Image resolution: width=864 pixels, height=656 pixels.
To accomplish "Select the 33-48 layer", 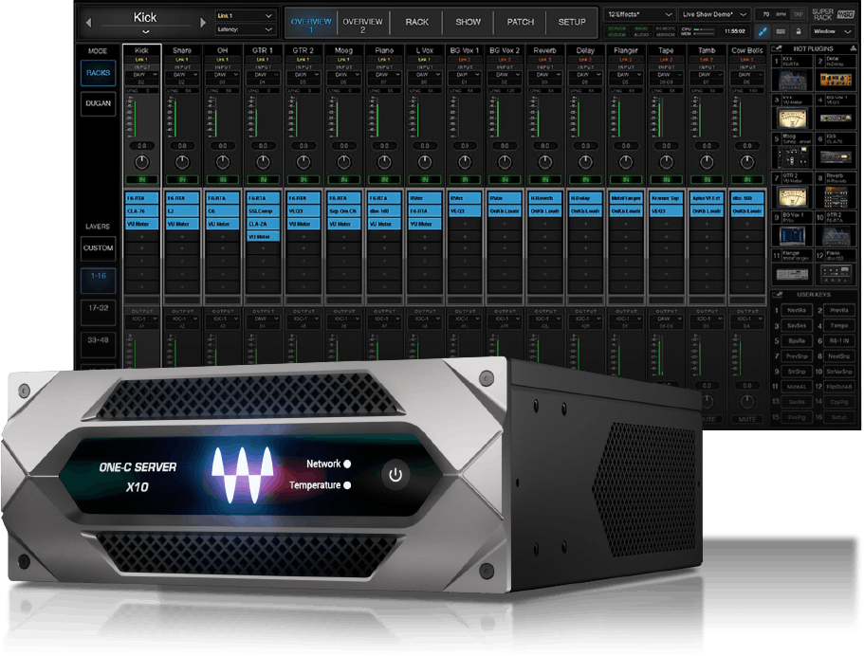I will 98,344.
